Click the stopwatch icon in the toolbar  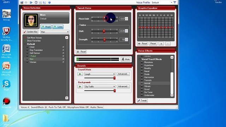point(36,2)
